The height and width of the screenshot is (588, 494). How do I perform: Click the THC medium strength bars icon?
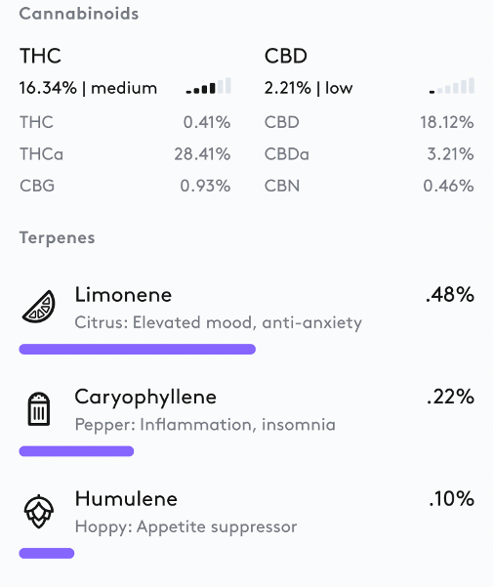click(x=209, y=86)
